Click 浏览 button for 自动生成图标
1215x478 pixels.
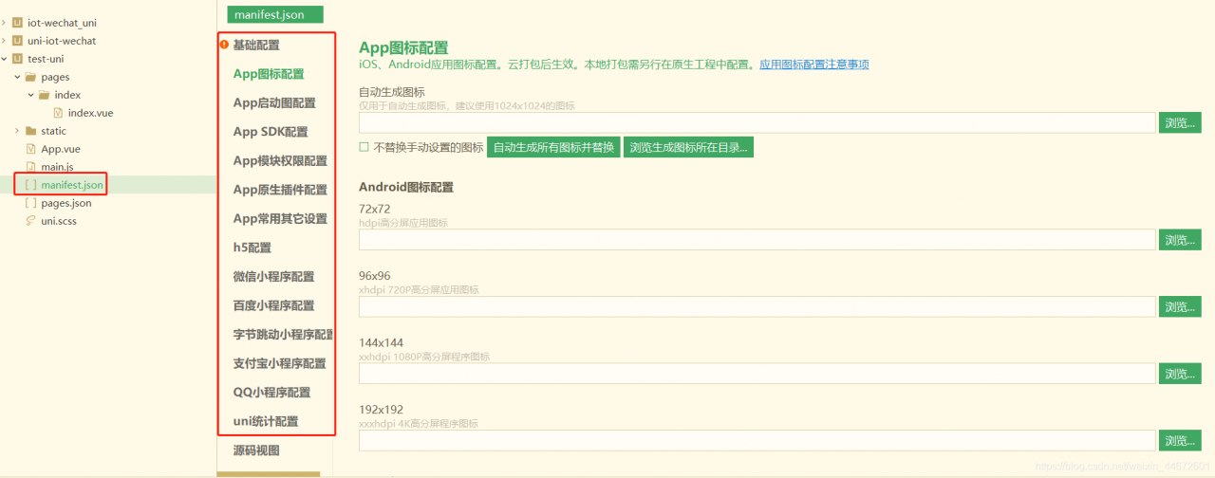point(1180,122)
